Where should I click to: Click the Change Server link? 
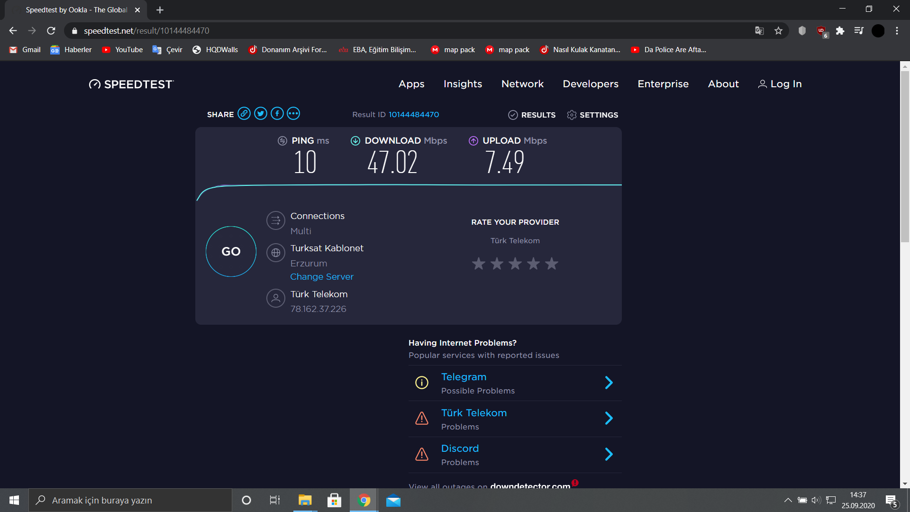[x=322, y=276]
